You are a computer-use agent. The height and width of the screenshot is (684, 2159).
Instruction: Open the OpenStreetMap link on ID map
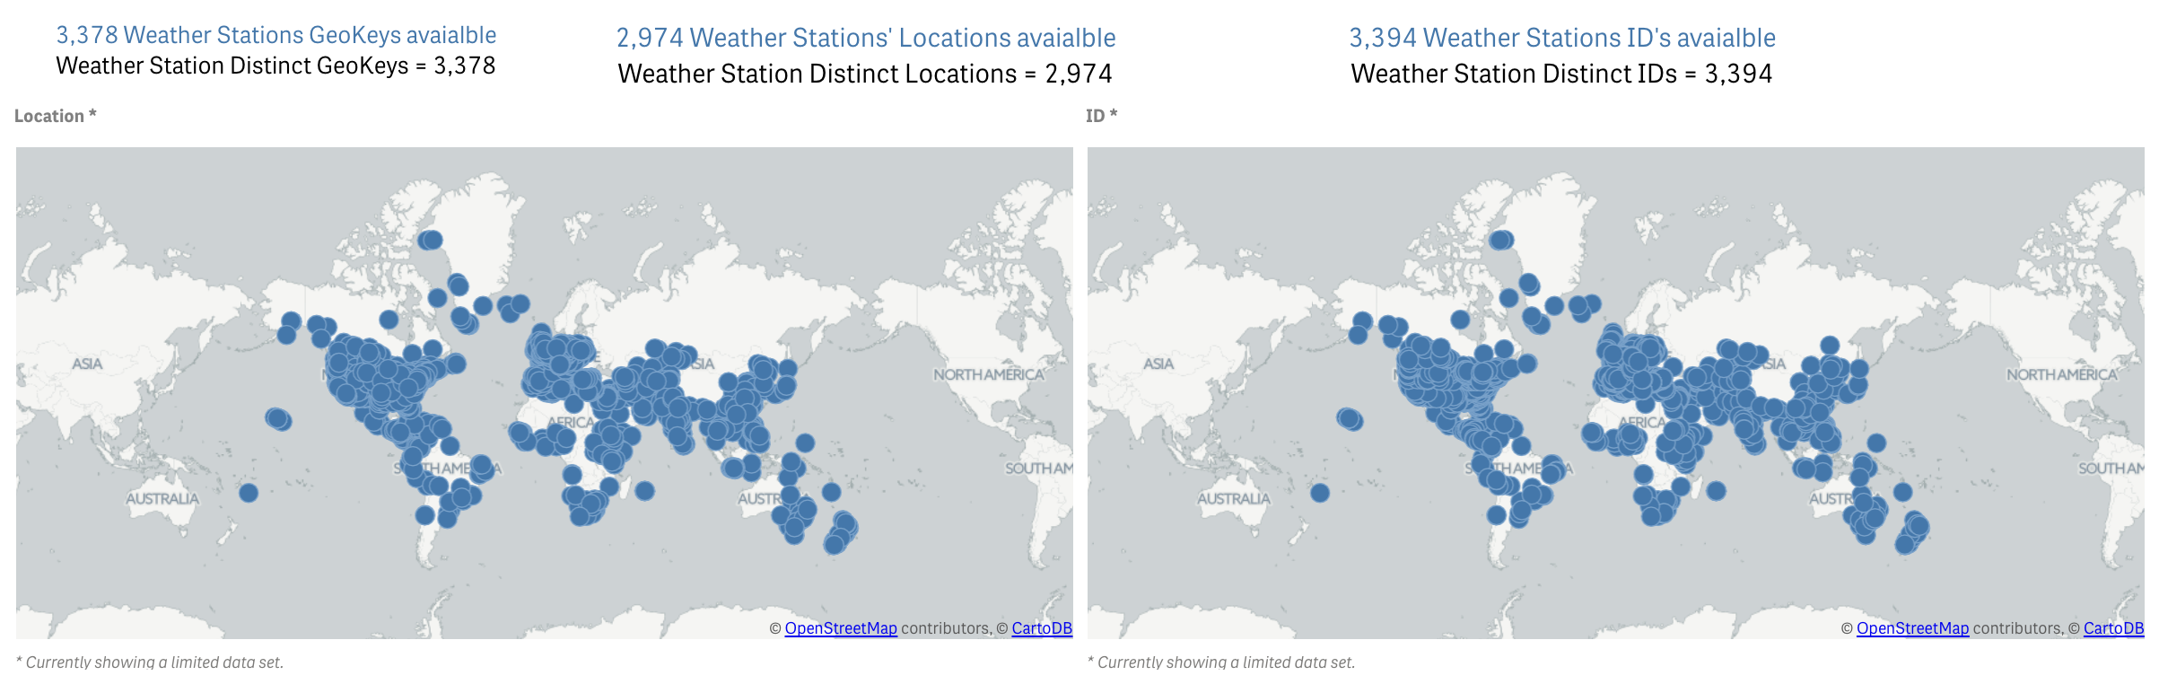coord(1912,628)
